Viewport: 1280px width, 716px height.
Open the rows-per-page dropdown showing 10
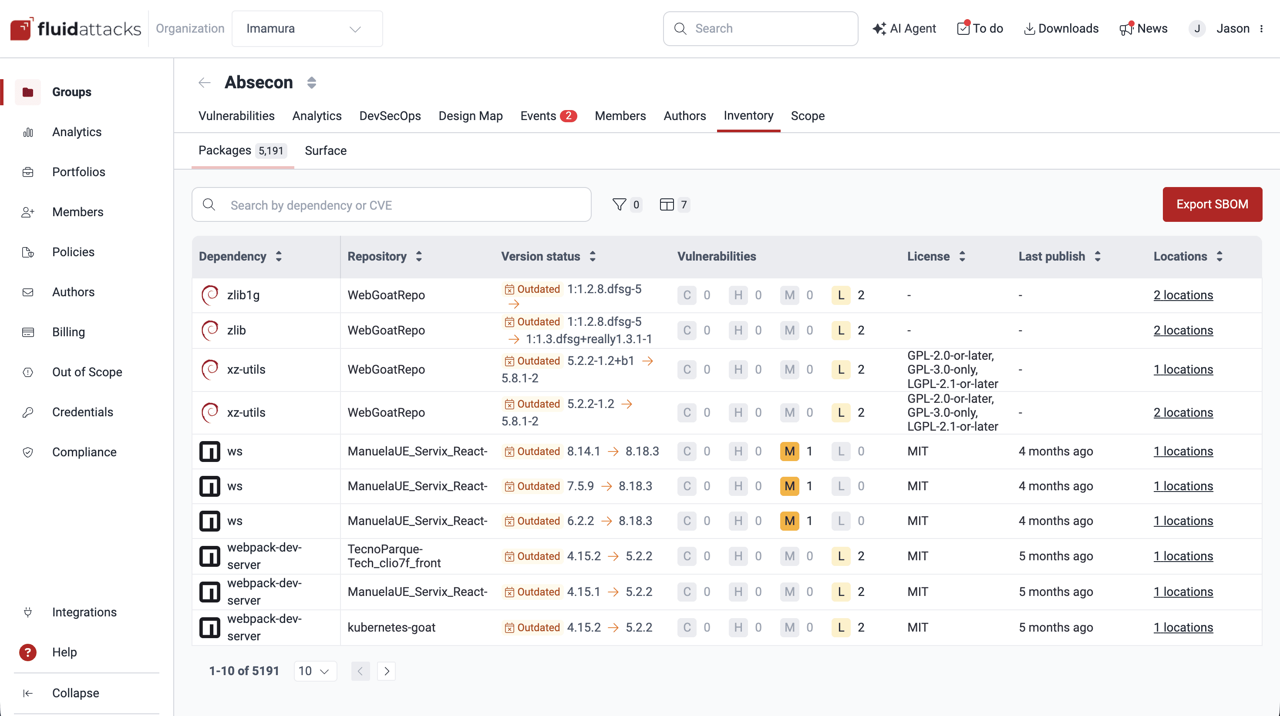tap(315, 671)
